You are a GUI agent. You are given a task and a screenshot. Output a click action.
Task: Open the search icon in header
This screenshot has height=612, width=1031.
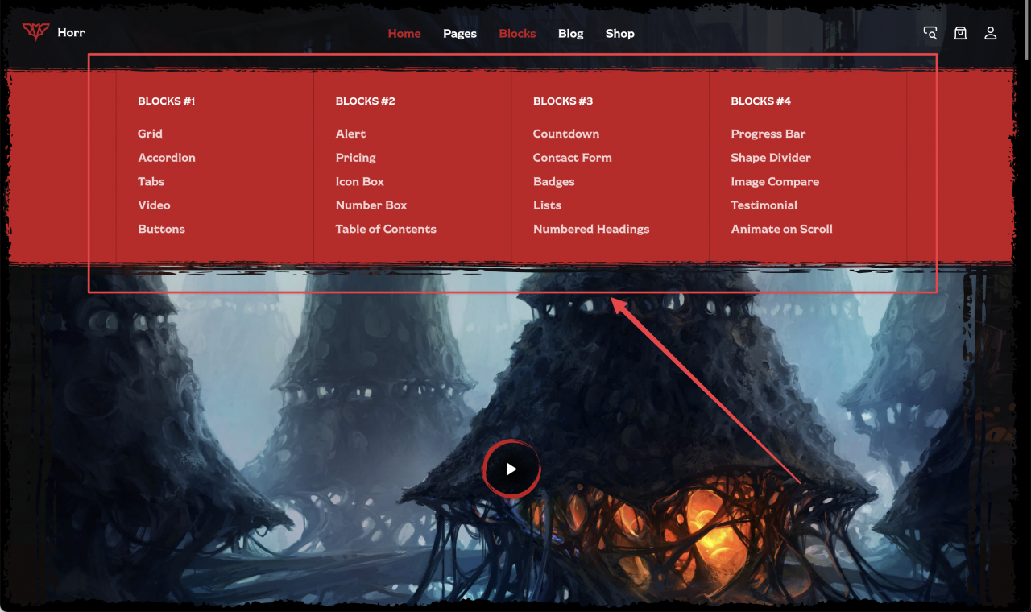tap(930, 33)
